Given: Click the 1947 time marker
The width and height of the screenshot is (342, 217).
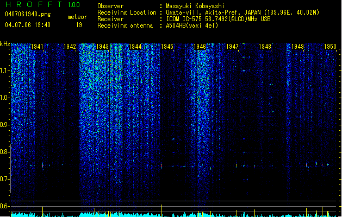Looking at the screenshot, I should click(232, 47).
